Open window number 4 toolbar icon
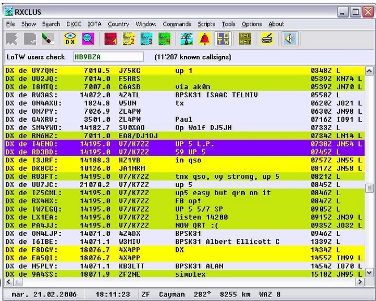Image resolution: width=376 pixels, height=301 pixels. (165, 39)
